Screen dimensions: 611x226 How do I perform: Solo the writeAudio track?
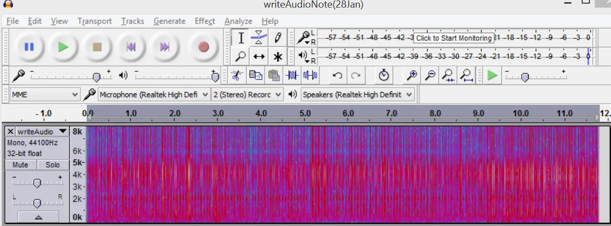click(52, 165)
